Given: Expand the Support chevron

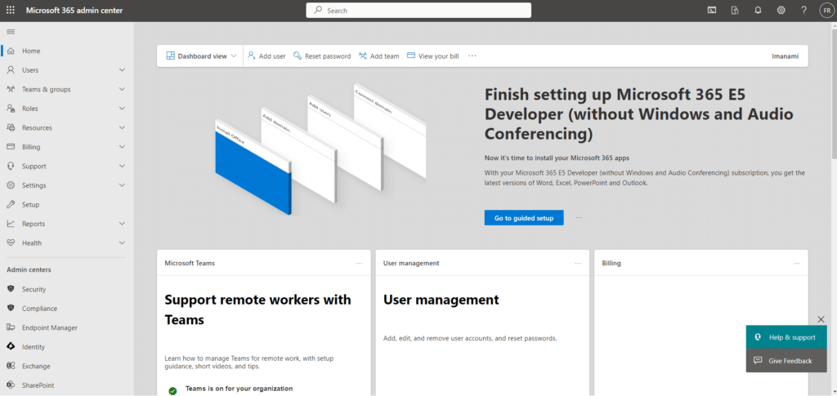Looking at the screenshot, I should (122, 166).
